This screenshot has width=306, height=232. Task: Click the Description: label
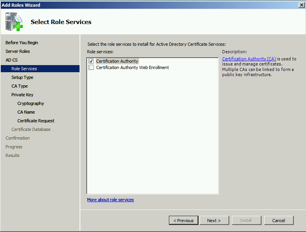click(234, 52)
